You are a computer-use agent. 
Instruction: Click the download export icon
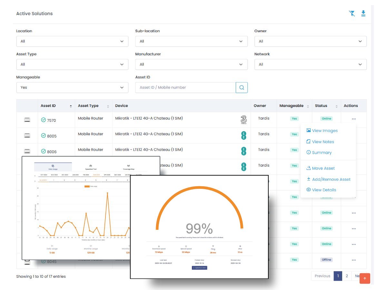(x=363, y=13)
